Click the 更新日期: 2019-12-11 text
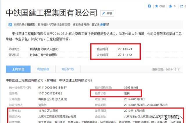The height and width of the screenshot is (123, 186). (x=166, y=69)
